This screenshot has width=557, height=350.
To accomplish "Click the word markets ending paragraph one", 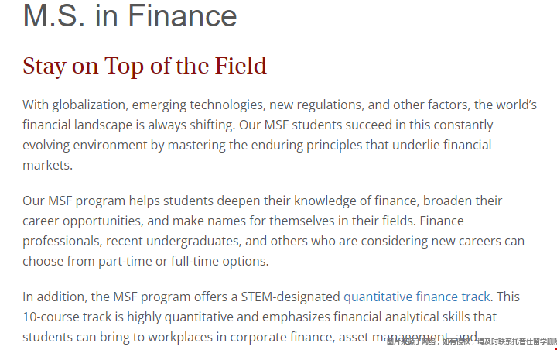I will 48,166.
